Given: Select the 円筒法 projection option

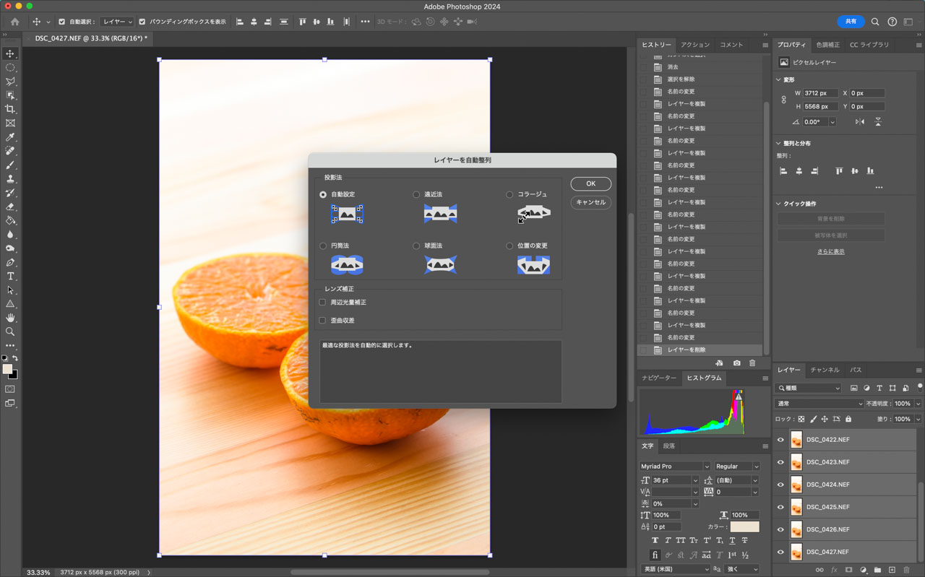Looking at the screenshot, I should [x=323, y=246].
